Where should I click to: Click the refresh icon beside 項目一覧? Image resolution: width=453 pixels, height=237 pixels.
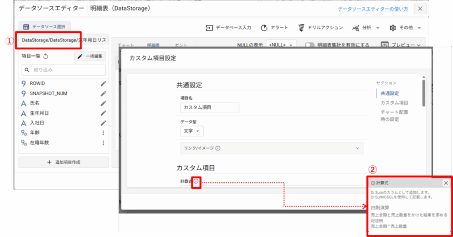46,57
